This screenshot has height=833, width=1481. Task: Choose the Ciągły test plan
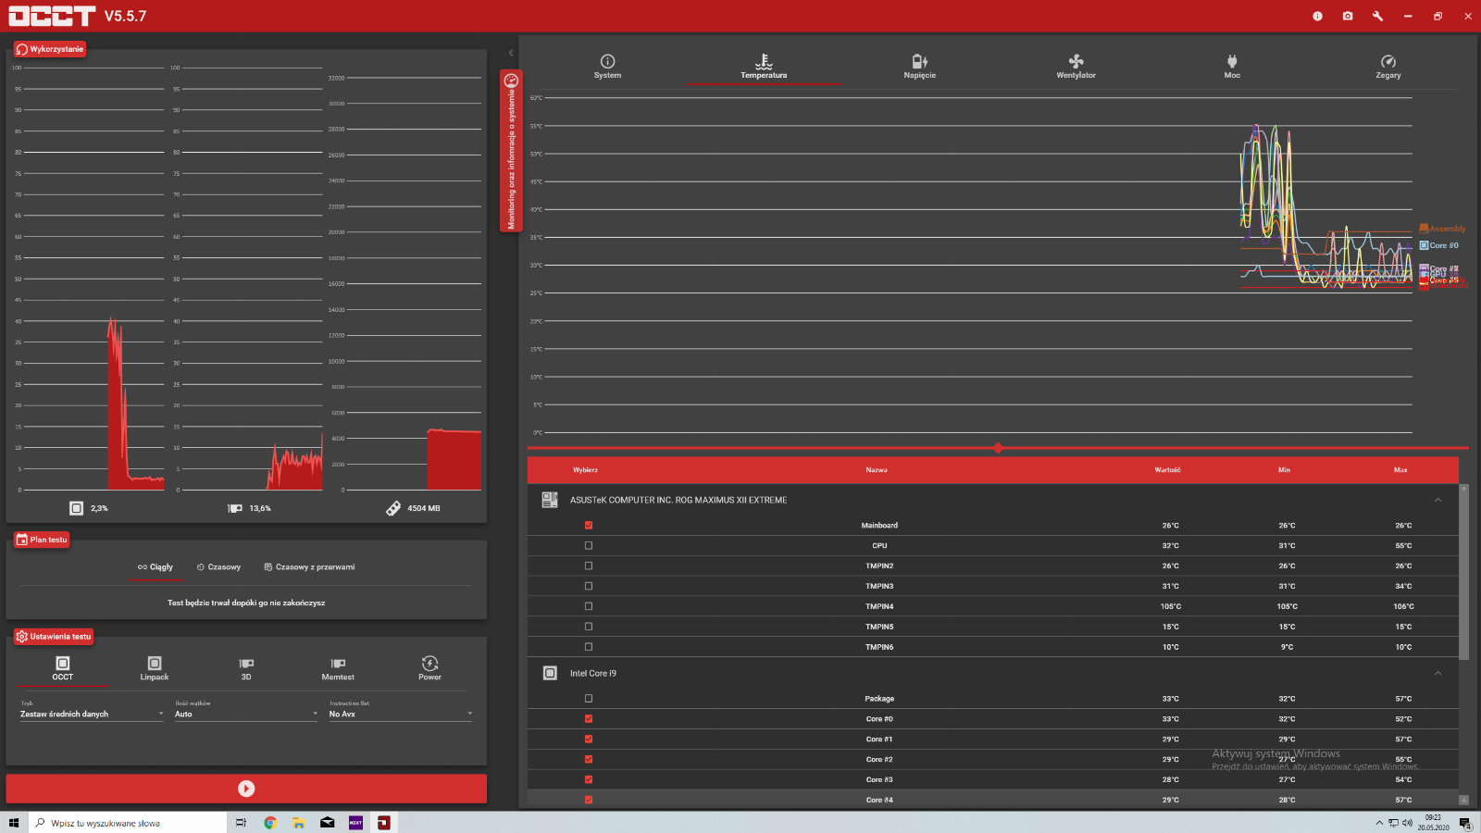pyautogui.click(x=156, y=566)
